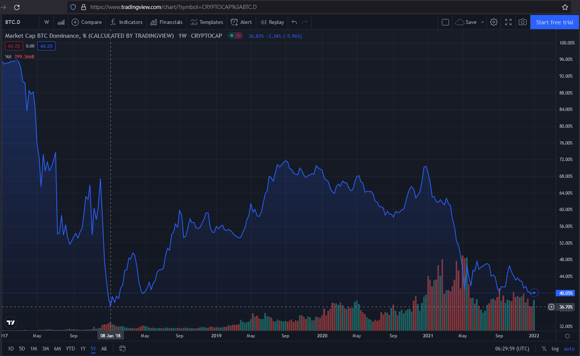Click the latest data point circle marker

coord(534,293)
